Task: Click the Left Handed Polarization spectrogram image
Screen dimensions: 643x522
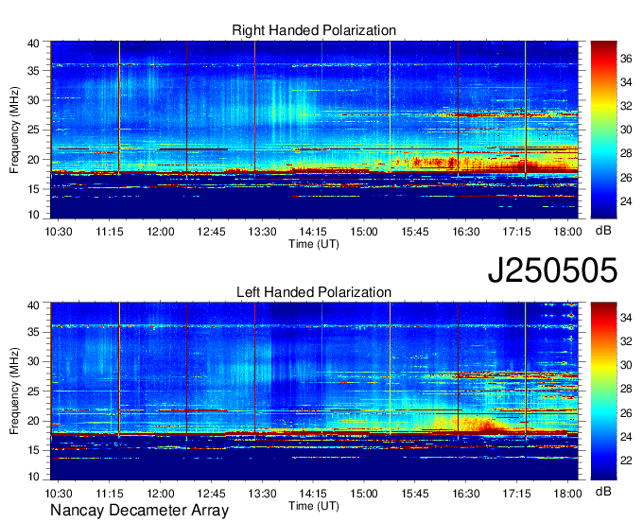Action: [x=314, y=391]
